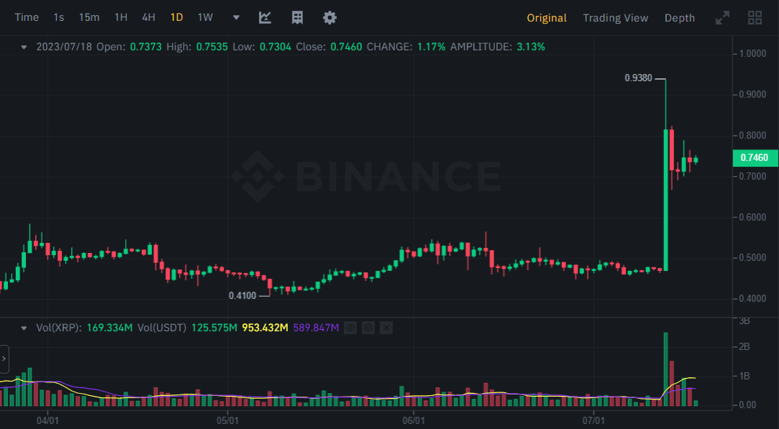The height and width of the screenshot is (429, 779).
Task: Click the bookmark-style icon beside indicators
Action: [297, 17]
